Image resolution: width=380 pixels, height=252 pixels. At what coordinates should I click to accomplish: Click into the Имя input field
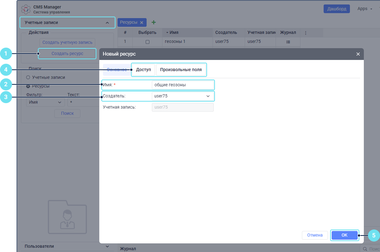click(x=183, y=85)
